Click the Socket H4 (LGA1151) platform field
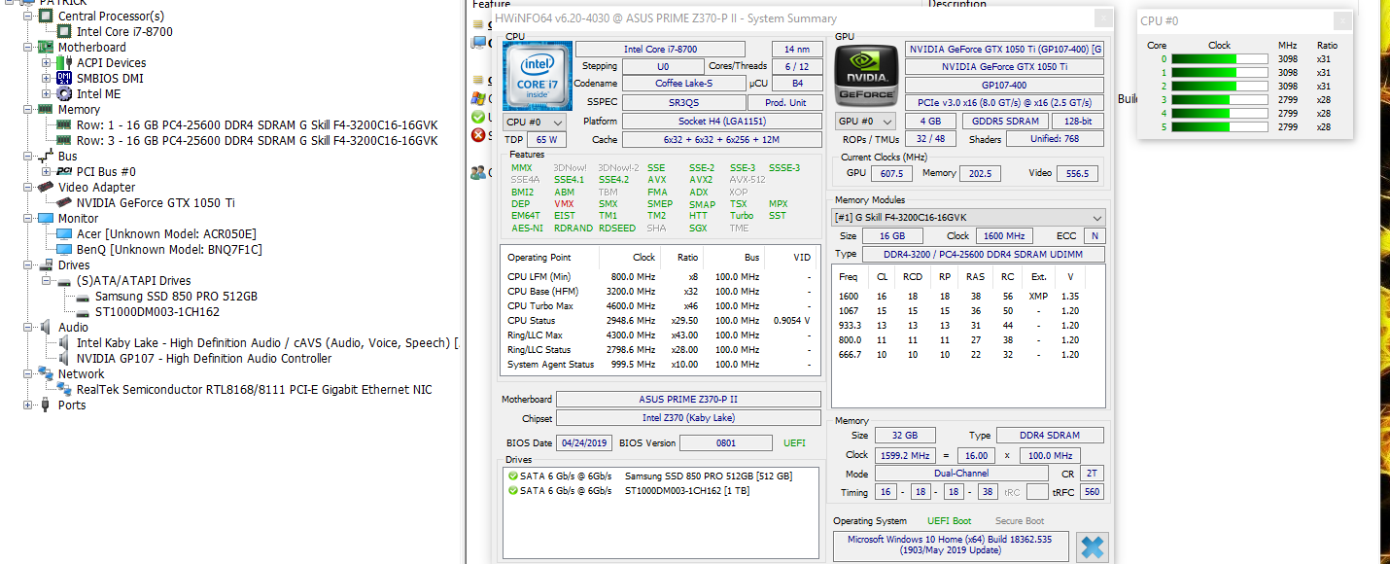 [722, 122]
